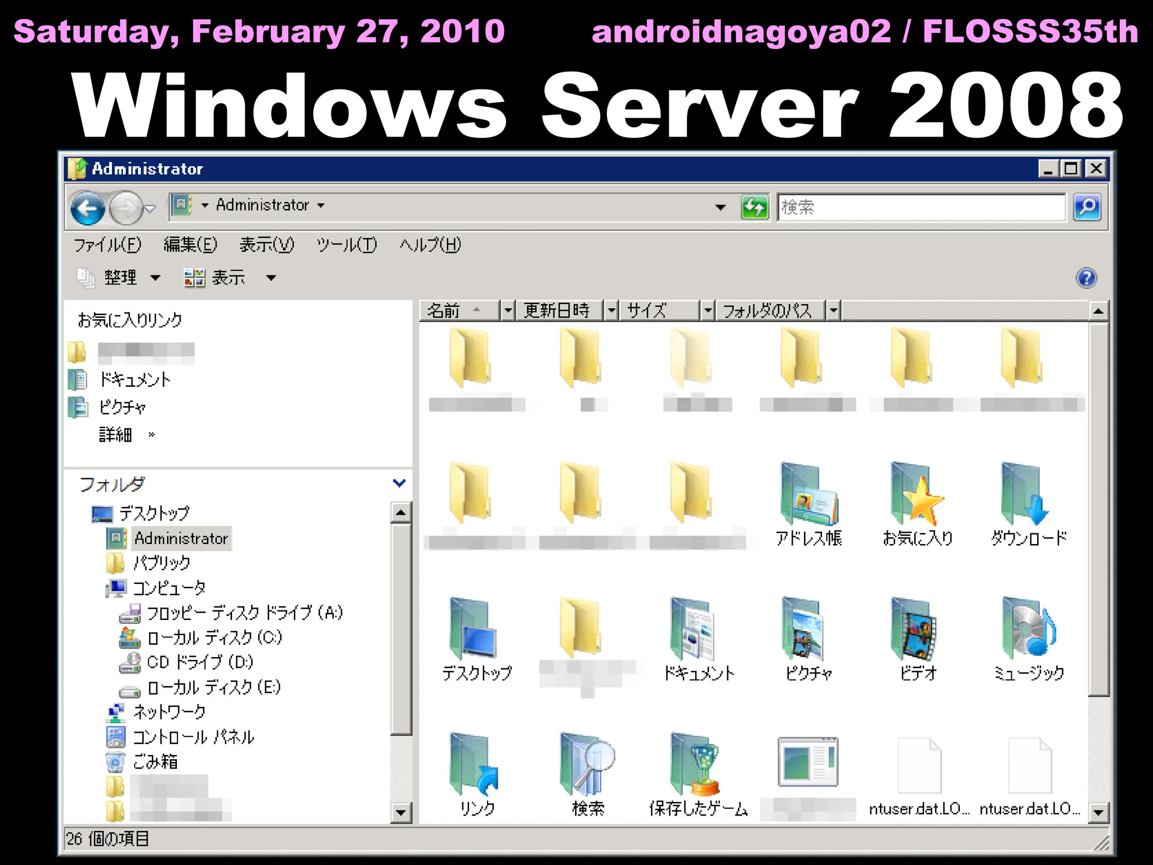Select デスクトップ in the folder tree
The width and height of the screenshot is (1153, 865).
(x=141, y=514)
